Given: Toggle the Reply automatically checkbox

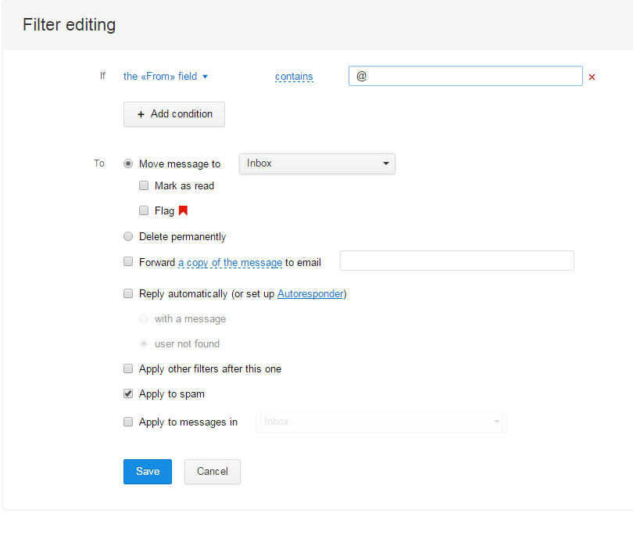Looking at the screenshot, I should 128,293.
